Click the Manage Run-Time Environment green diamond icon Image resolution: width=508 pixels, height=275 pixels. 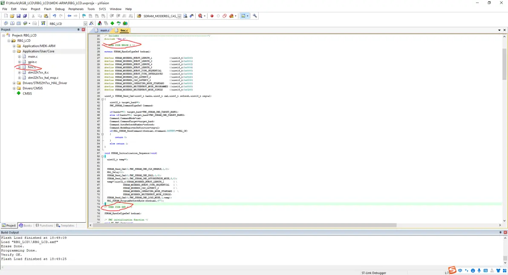pos(112,23)
